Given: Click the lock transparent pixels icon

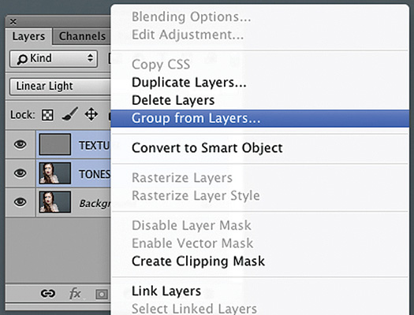Looking at the screenshot, I should [x=47, y=115].
